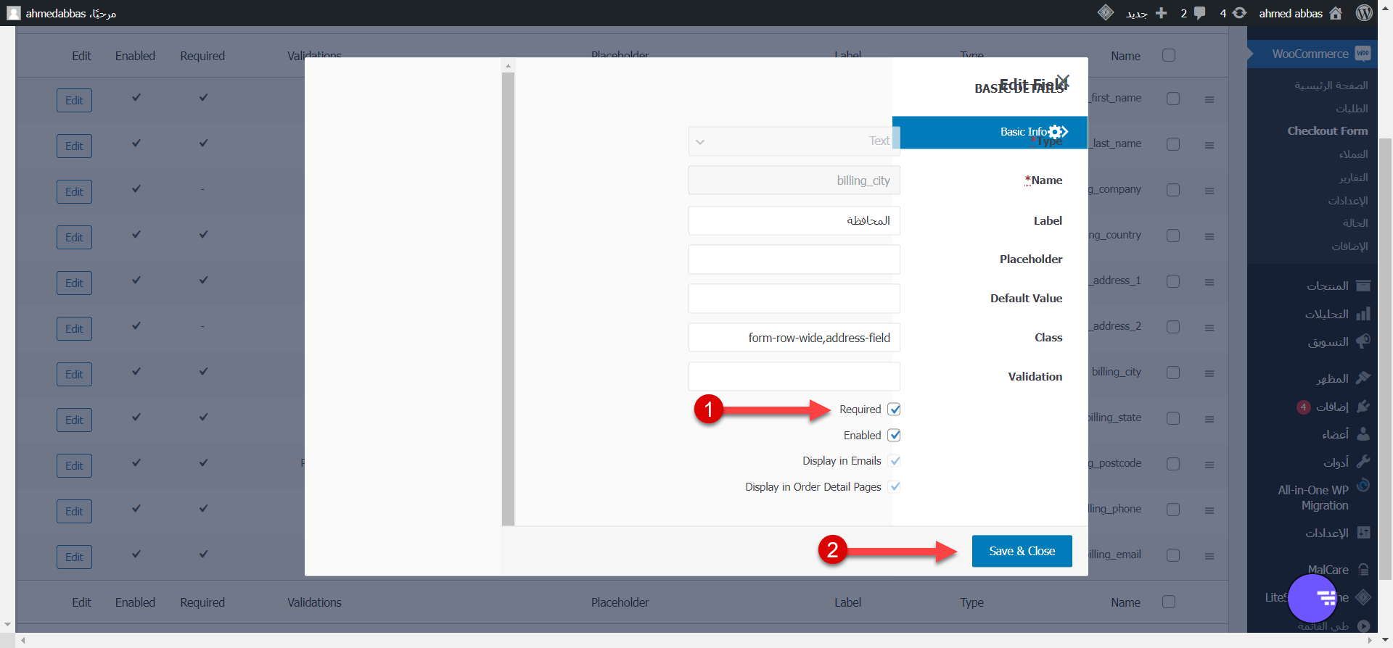Click into the Placeholder input field
1393x648 pixels.
[x=794, y=259]
